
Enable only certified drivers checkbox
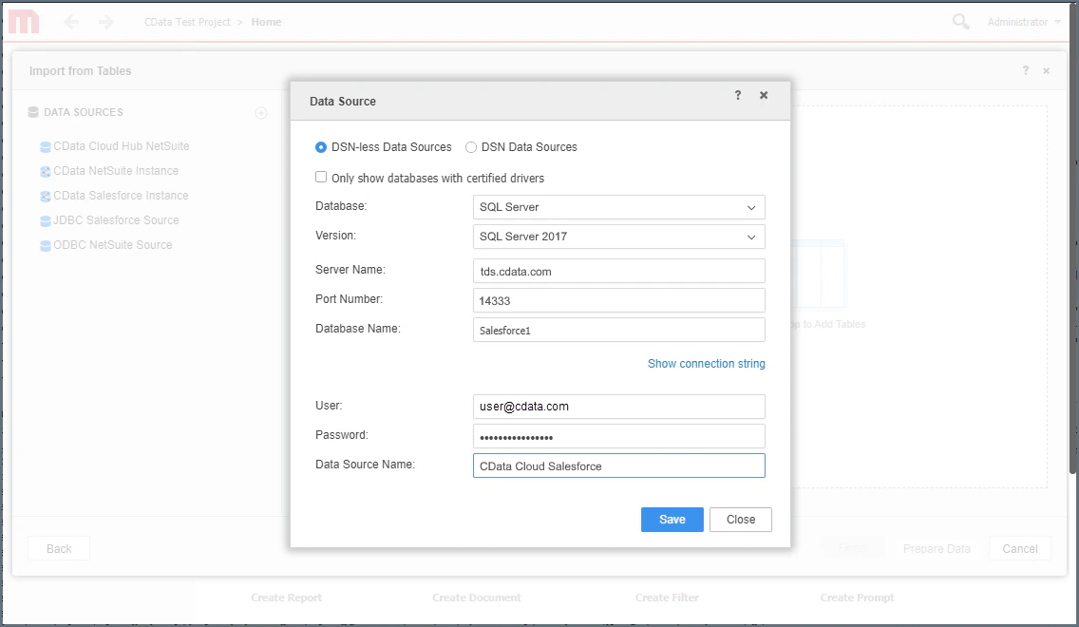(320, 177)
